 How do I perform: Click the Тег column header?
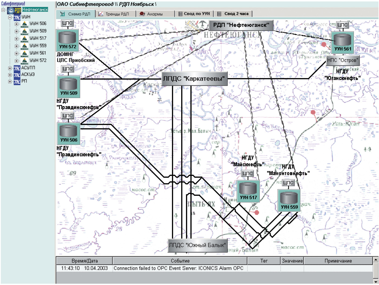pyautogui.click(x=264, y=261)
